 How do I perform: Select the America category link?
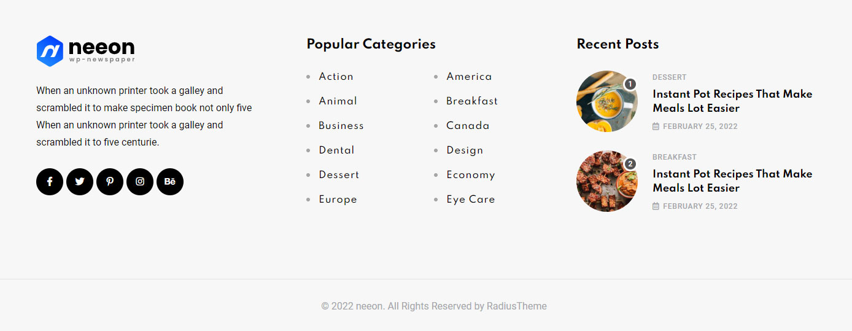coord(469,77)
